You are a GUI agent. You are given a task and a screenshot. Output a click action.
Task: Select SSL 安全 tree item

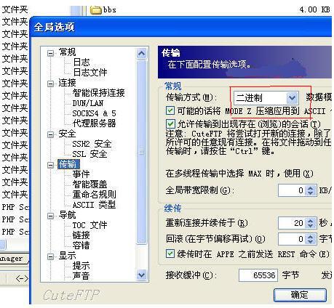[x=90, y=154]
